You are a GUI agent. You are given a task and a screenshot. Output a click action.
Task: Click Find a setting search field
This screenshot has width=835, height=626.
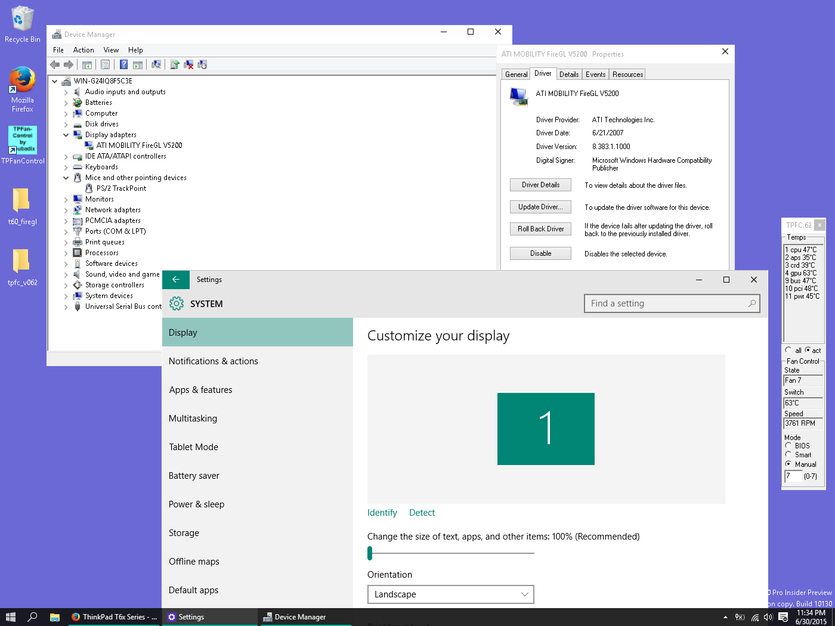[x=672, y=303]
